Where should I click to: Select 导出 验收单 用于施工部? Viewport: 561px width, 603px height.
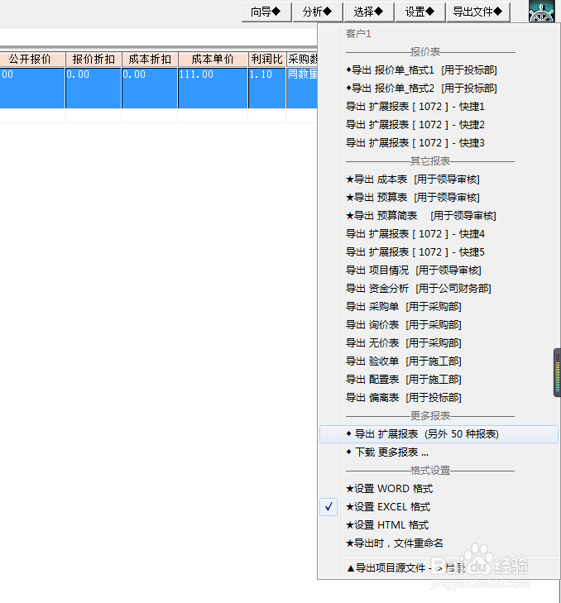439,361
